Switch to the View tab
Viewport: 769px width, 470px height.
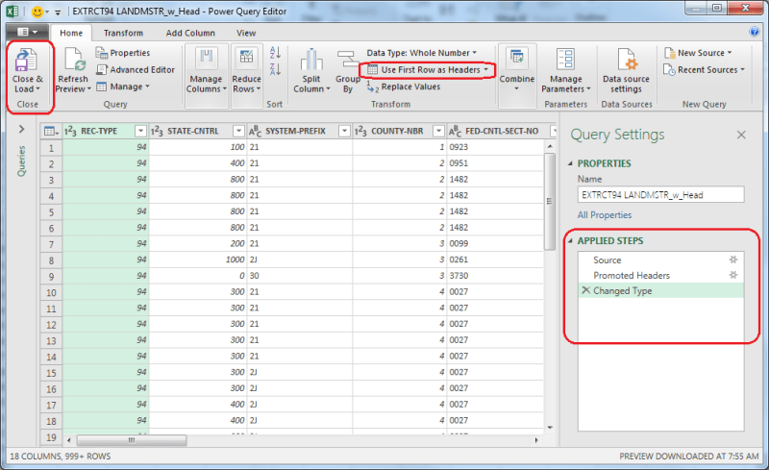tap(246, 33)
